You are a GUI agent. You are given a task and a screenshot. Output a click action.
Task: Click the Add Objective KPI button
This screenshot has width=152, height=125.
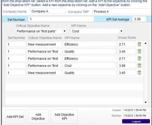(64, 117)
